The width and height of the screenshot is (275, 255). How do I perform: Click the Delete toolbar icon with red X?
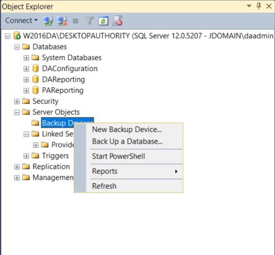click(118, 21)
